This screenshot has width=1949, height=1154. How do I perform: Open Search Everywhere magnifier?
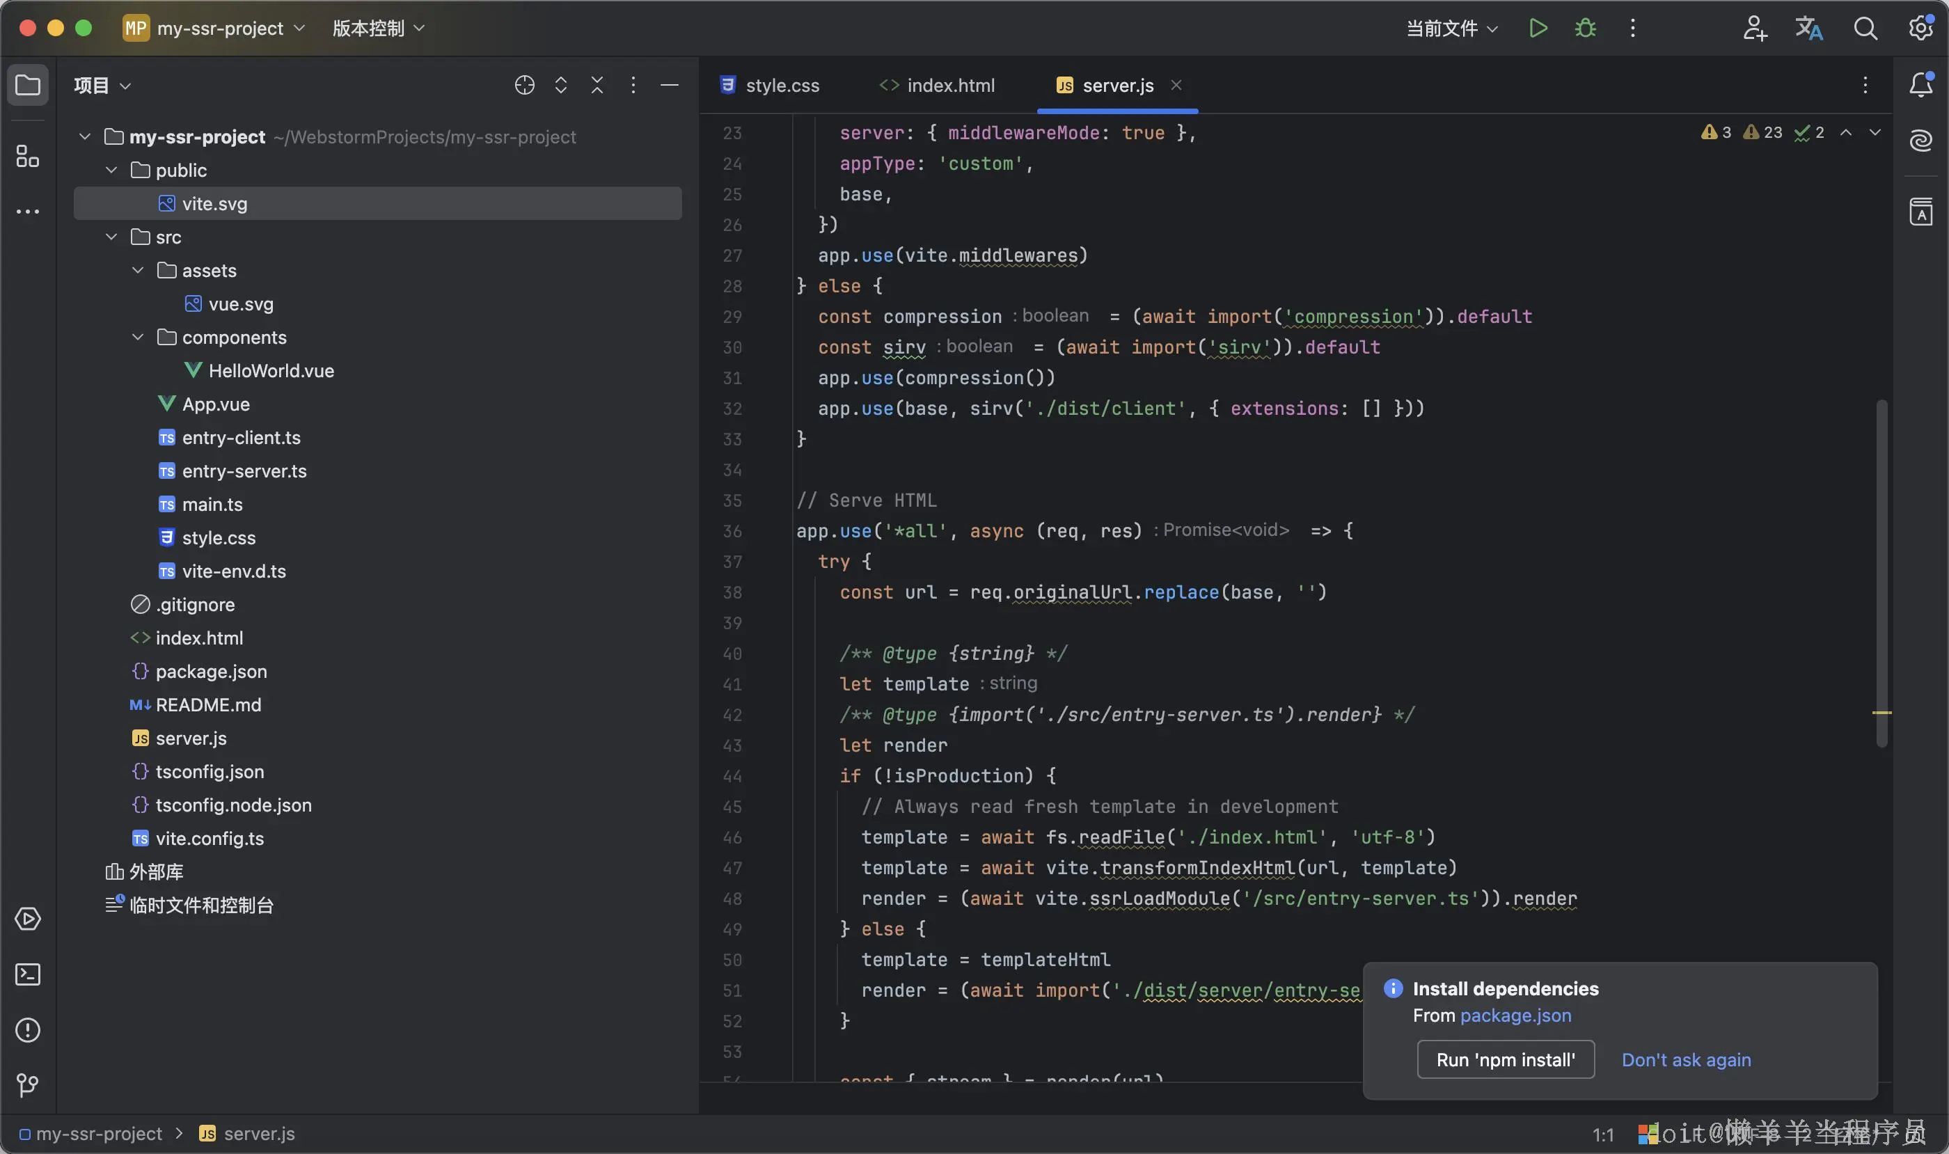(1865, 29)
